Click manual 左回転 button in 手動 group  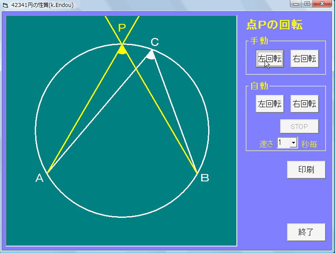tap(270, 59)
